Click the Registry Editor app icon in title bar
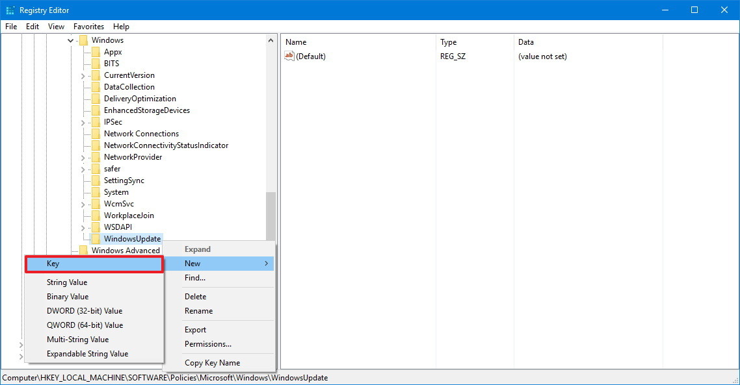The height and width of the screenshot is (385, 740). pos(10,10)
